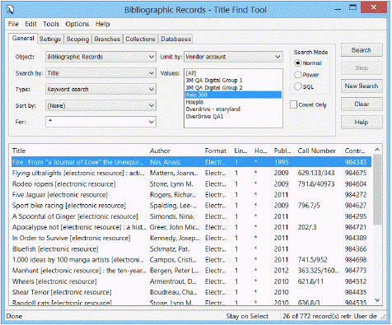Open the File menu

[x=13, y=24]
